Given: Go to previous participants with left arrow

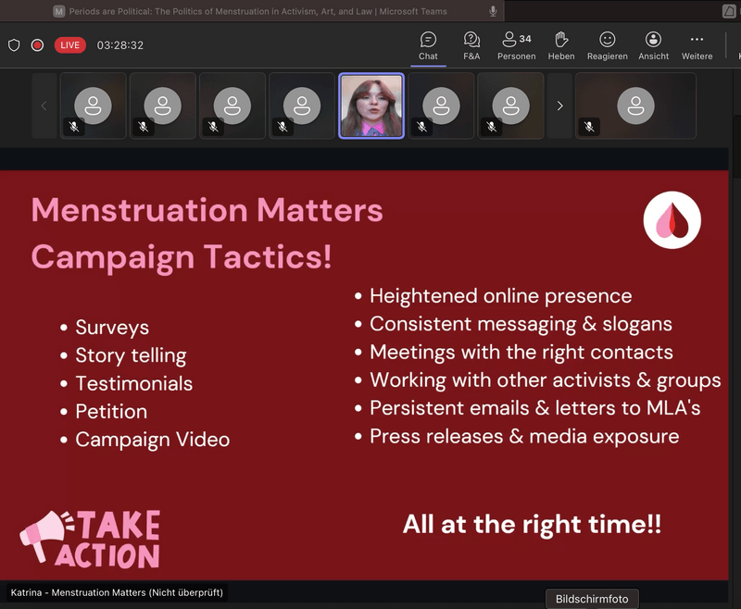Looking at the screenshot, I should click(44, 106).
